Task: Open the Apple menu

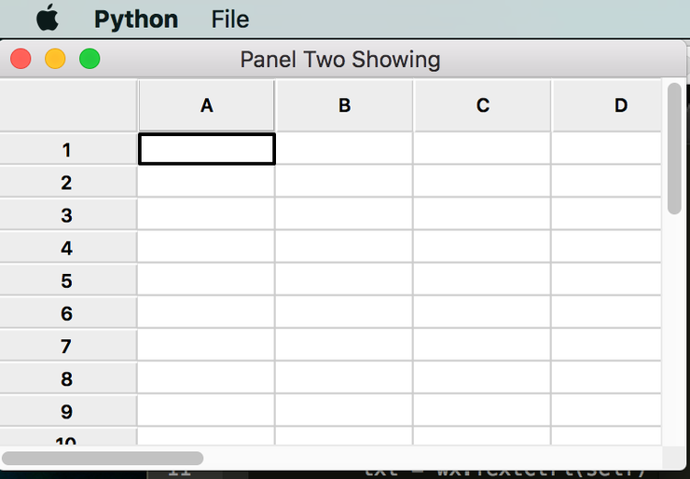Action: click(x=47, y=18)
